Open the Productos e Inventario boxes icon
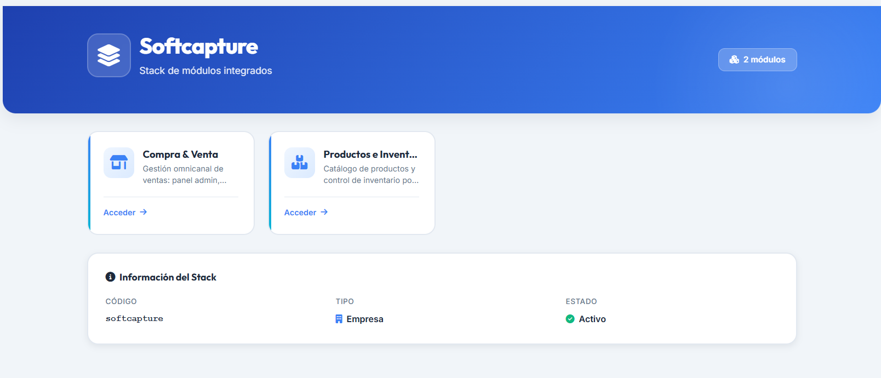The width and height of the screenshot is (881, 378). coord(300,163)
